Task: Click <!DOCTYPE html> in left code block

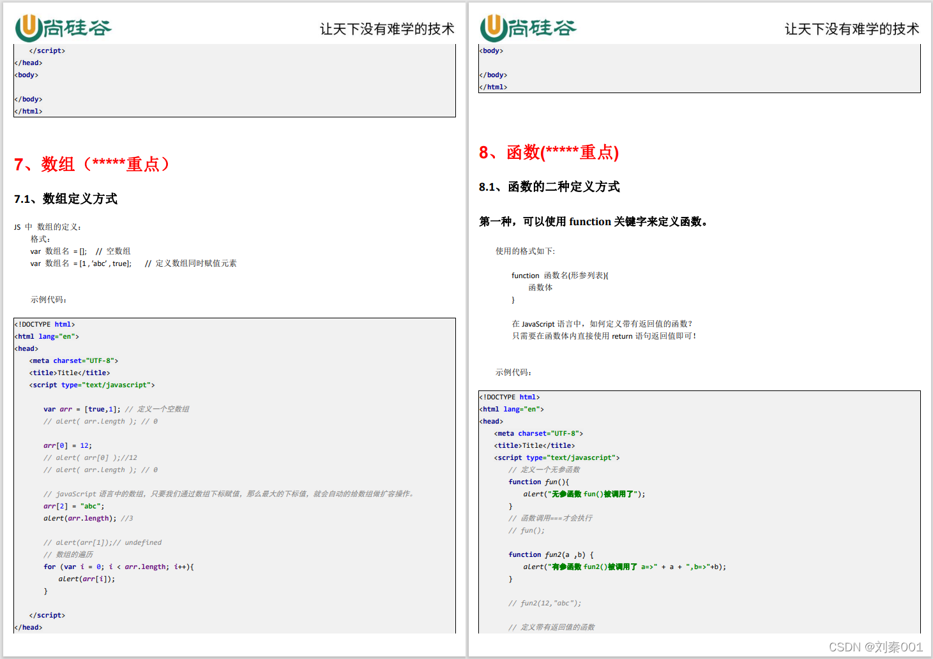Action: point(45,325)
